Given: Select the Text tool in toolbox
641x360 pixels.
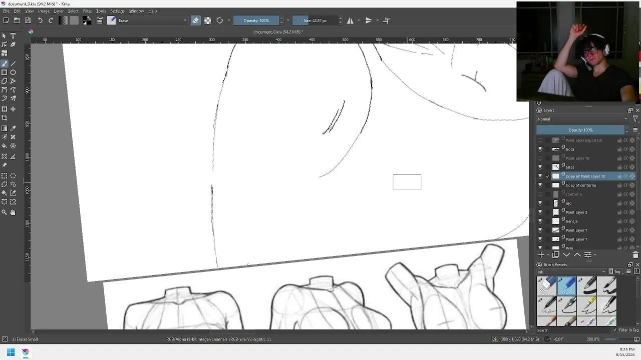Looking at the screenshot, I should click(x=13, y=36).
